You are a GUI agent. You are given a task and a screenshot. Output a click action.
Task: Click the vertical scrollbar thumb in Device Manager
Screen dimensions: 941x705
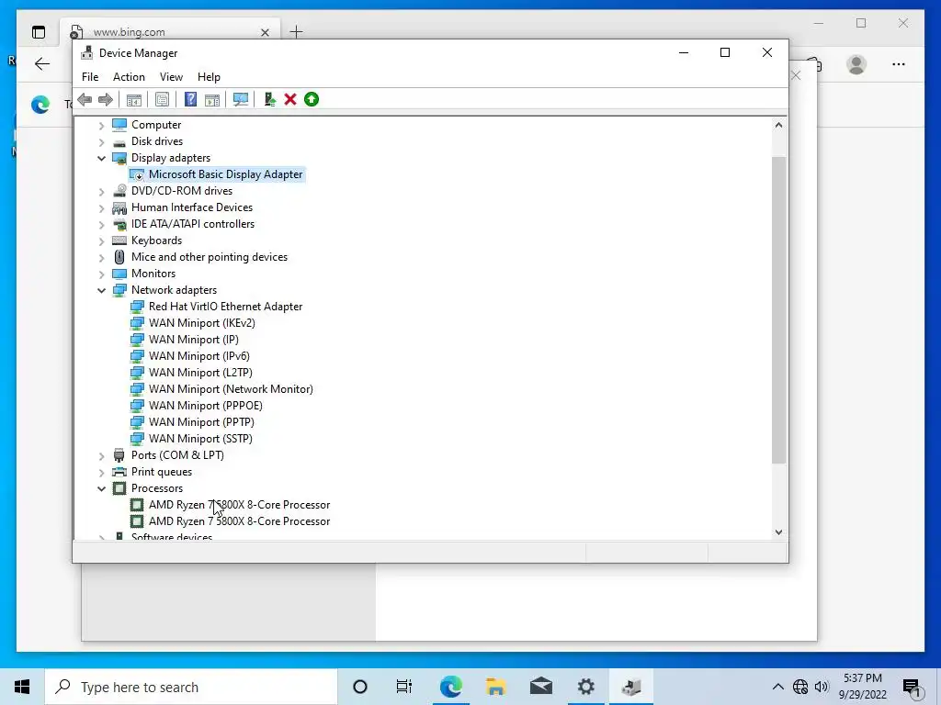coord(778,310)
